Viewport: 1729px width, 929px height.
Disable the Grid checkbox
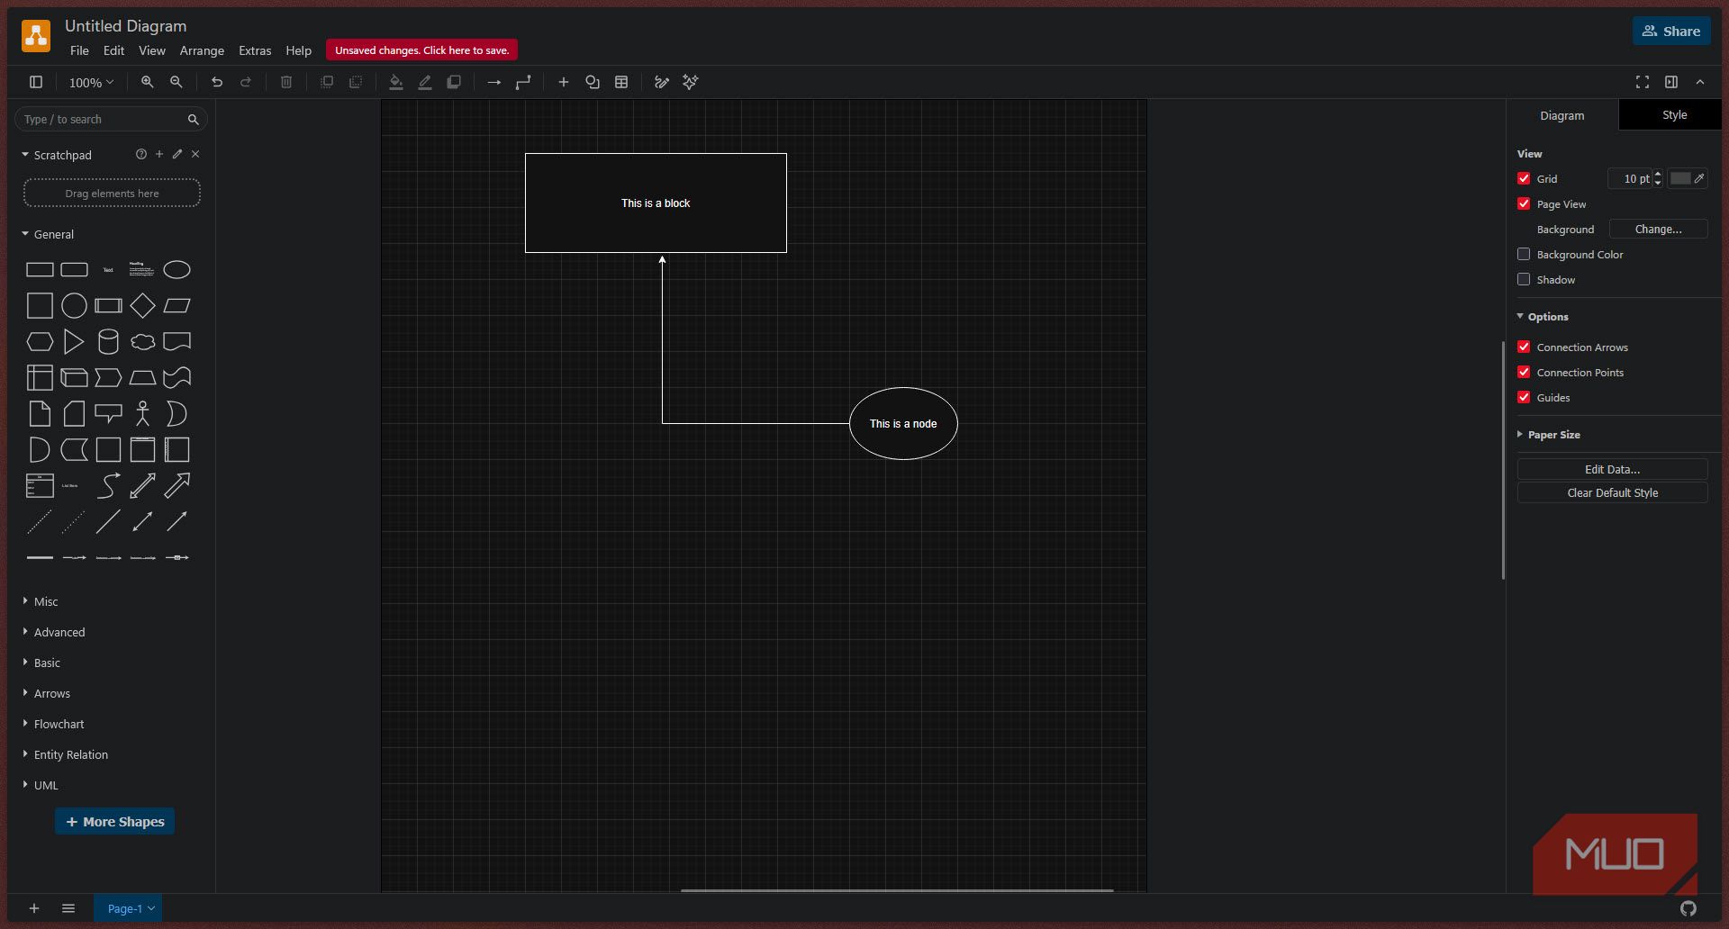[x=1524, y=178]
